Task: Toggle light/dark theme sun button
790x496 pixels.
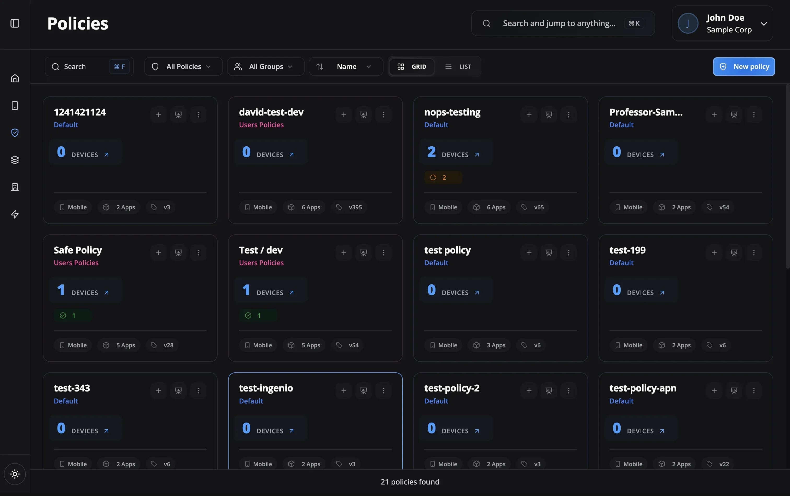Action: pos(15,474)
